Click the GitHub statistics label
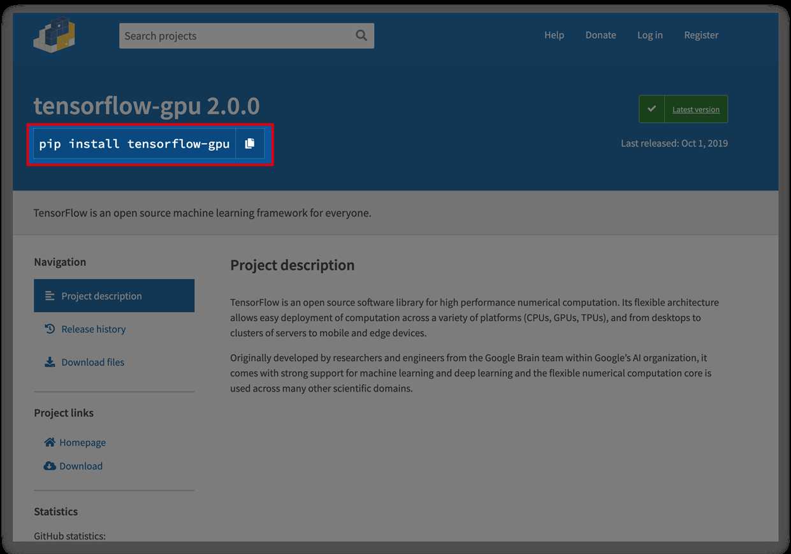 pyautogui.click(x=69, y=536)
